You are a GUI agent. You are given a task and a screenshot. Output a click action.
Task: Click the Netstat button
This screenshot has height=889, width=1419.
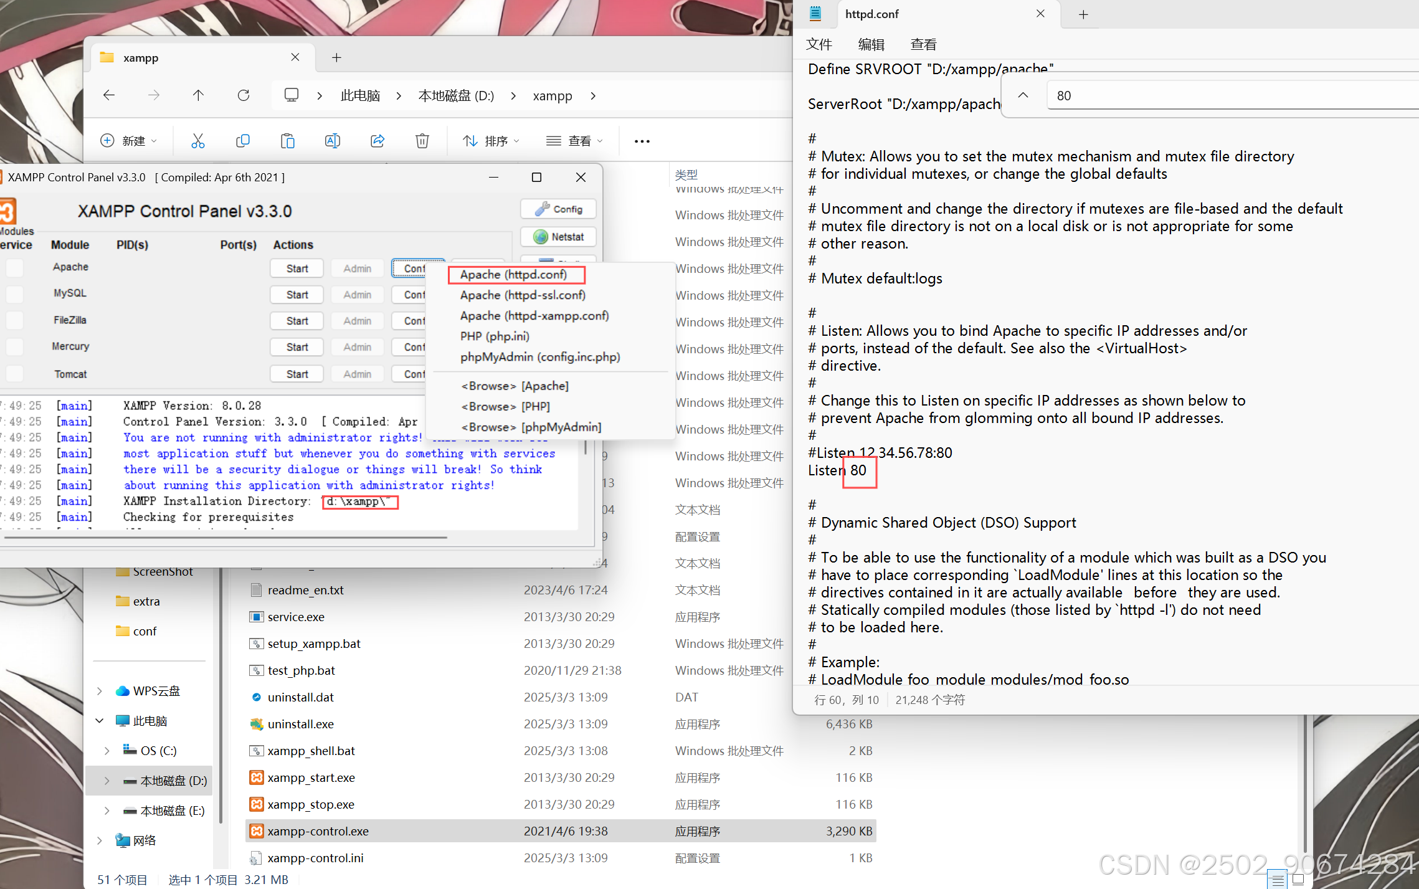[x=558, y=237]
